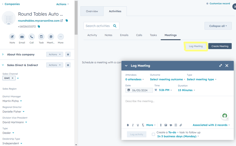This screenshot has height=146, width=236.
Task: Click the Note icon under company name
Action: click(x=12, y=37)
